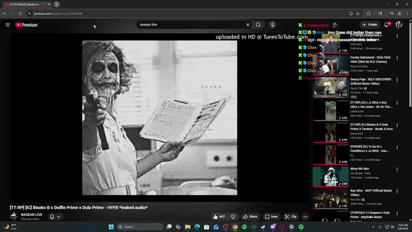412x232 pixels.
Task: Click the Raps & Hustles channel name
Action: (359, 66)
